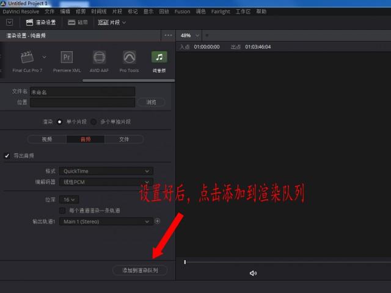391x293 pixels.
Task: Open the 修剪 menu
Action: click(x=81, y=12)
